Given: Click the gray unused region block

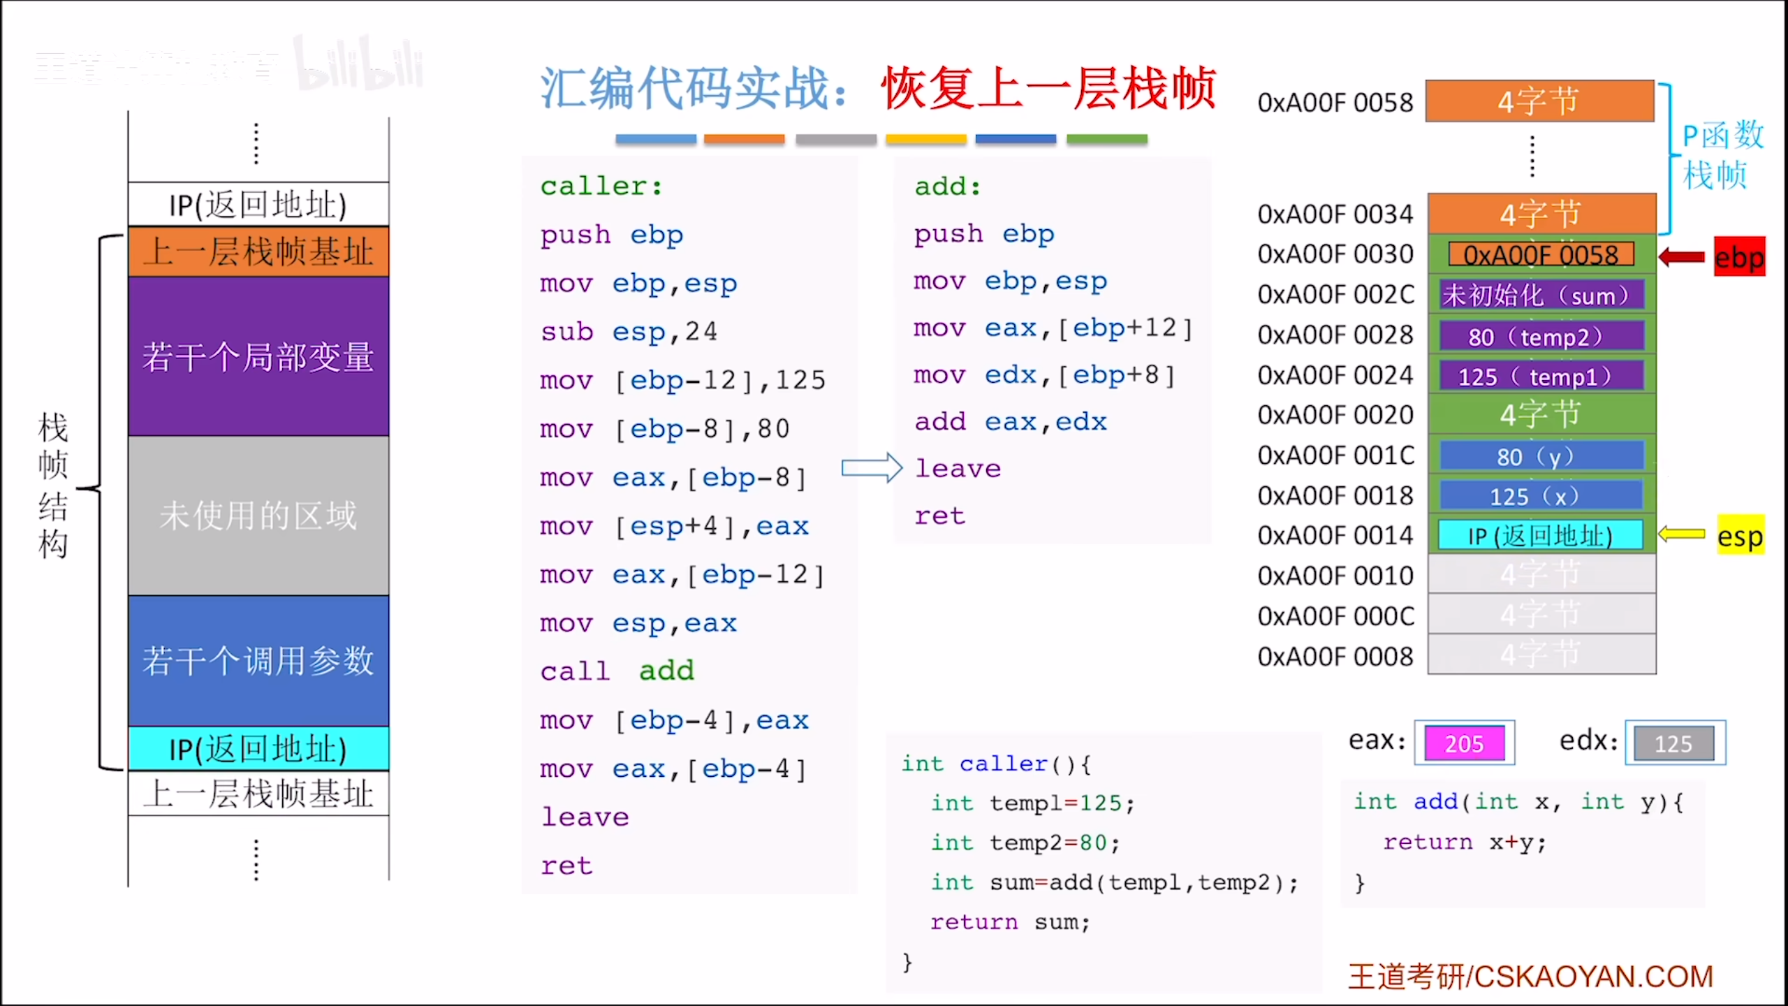Looking at the screenshot, I should [x=258, y=516].
